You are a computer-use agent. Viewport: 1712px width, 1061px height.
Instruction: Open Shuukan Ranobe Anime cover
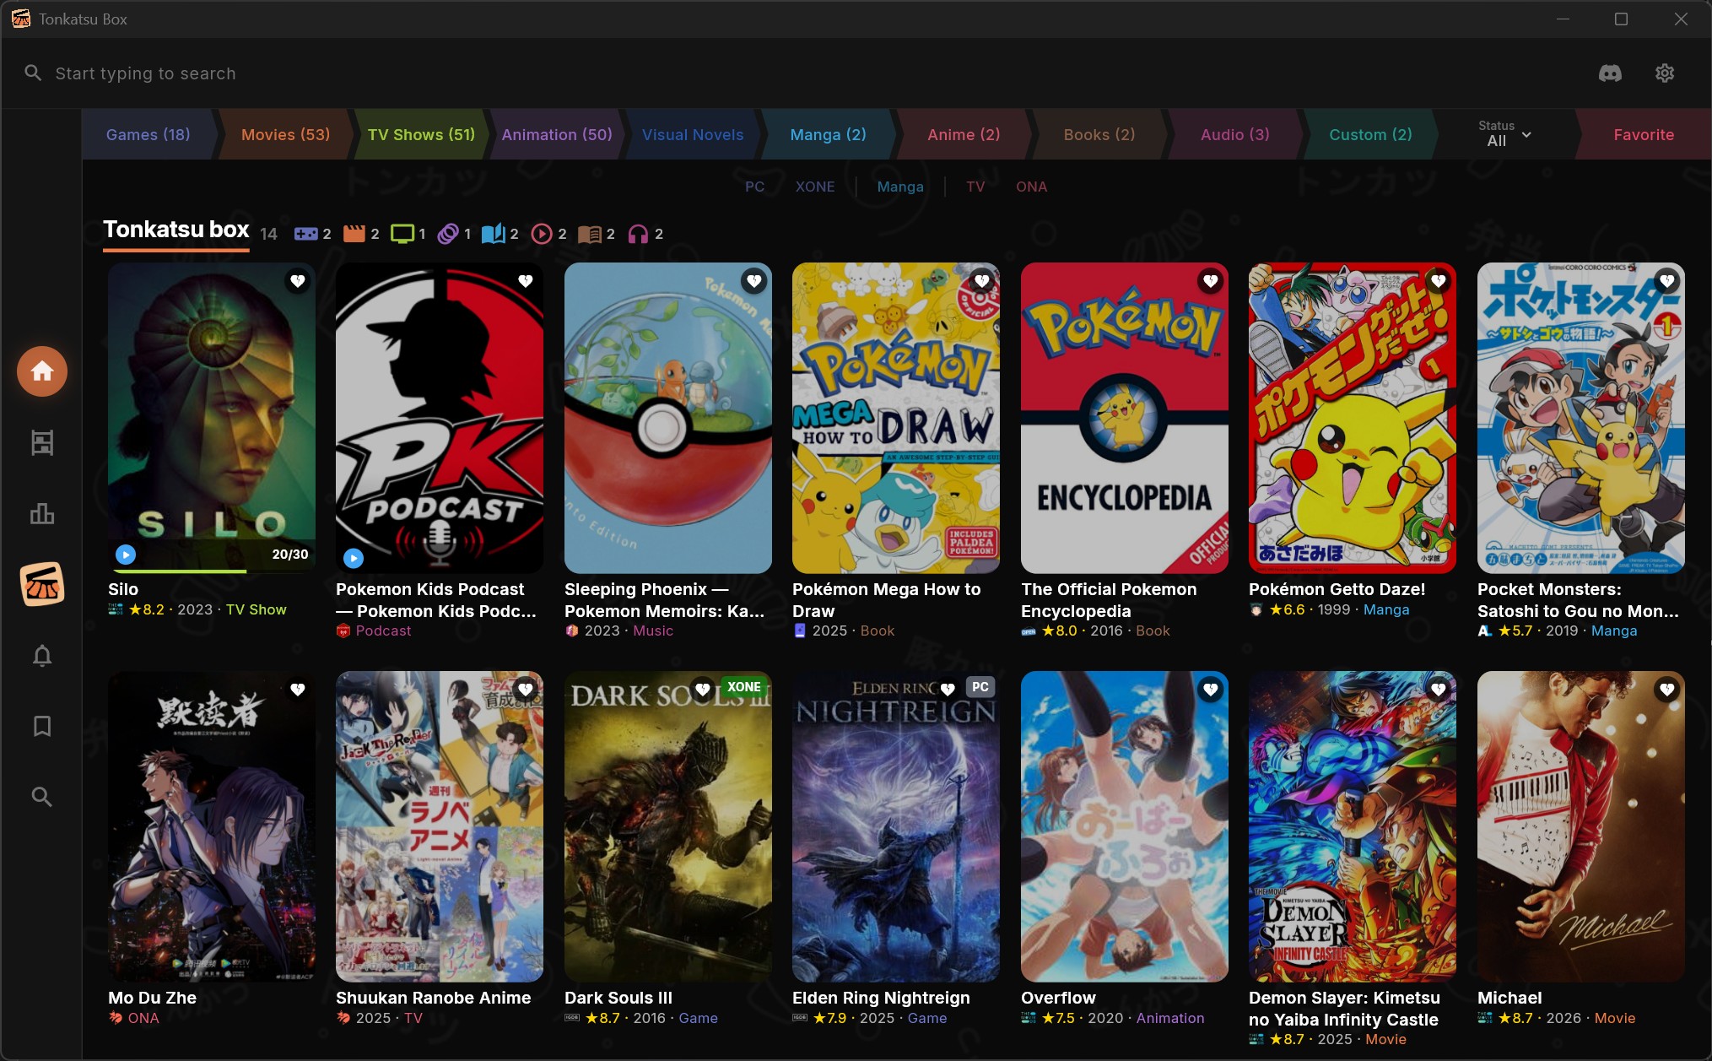(440, 826)
